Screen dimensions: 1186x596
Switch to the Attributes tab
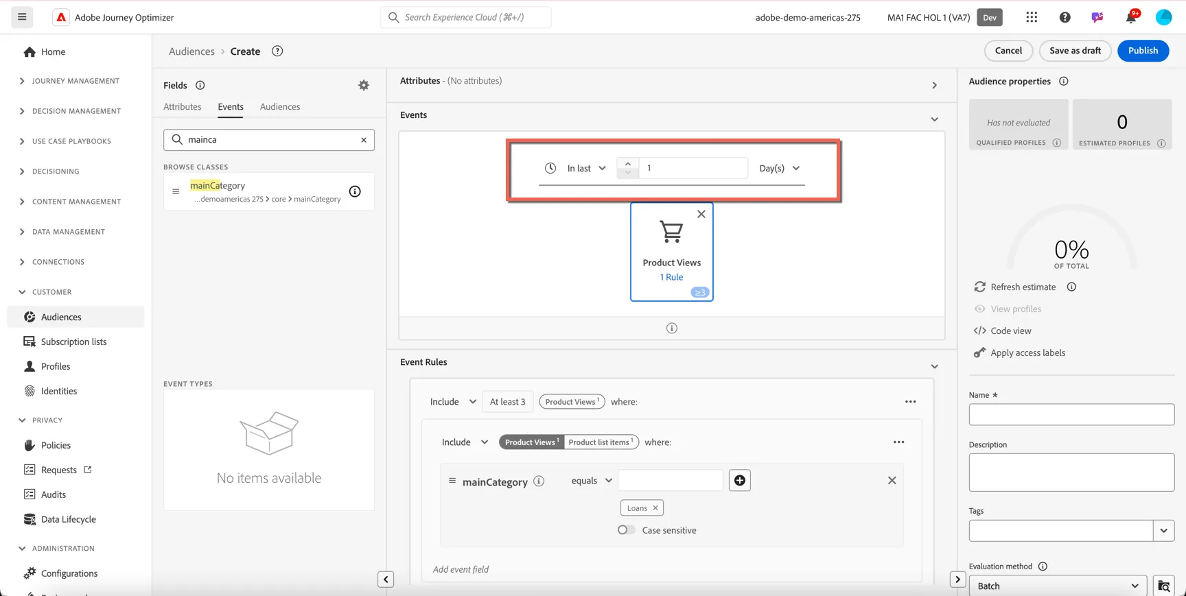tap(183, 107)
